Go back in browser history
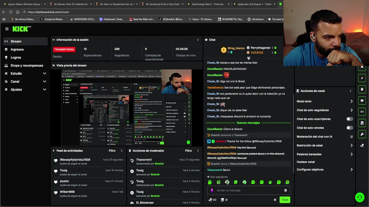Screen dimensions: 369x207 point(4,12)
